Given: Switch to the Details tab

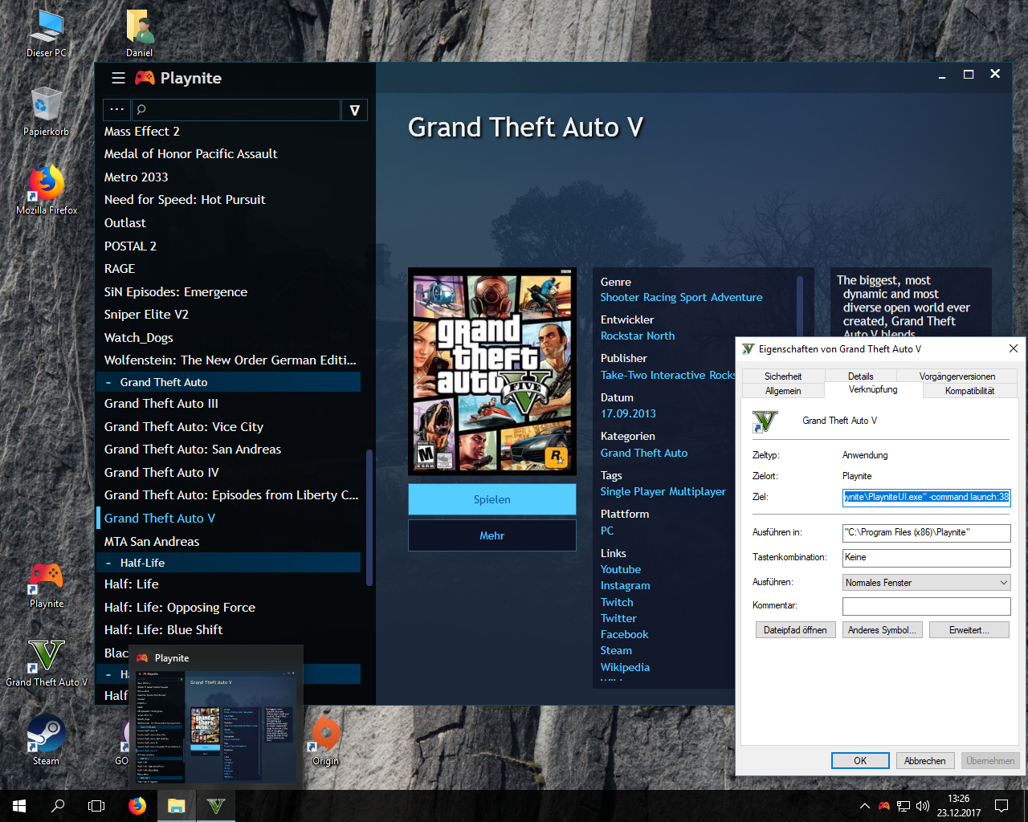Looking at the screenshot, I should click(x=860, y=376).
